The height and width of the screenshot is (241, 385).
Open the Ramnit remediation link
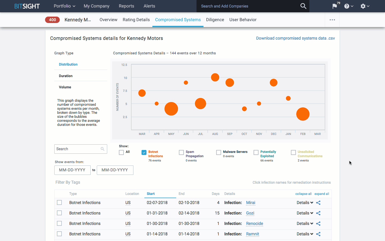click(253, 234)
